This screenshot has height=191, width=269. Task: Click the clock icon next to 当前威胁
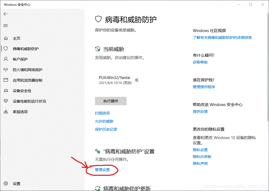click(x=98, y=49)
